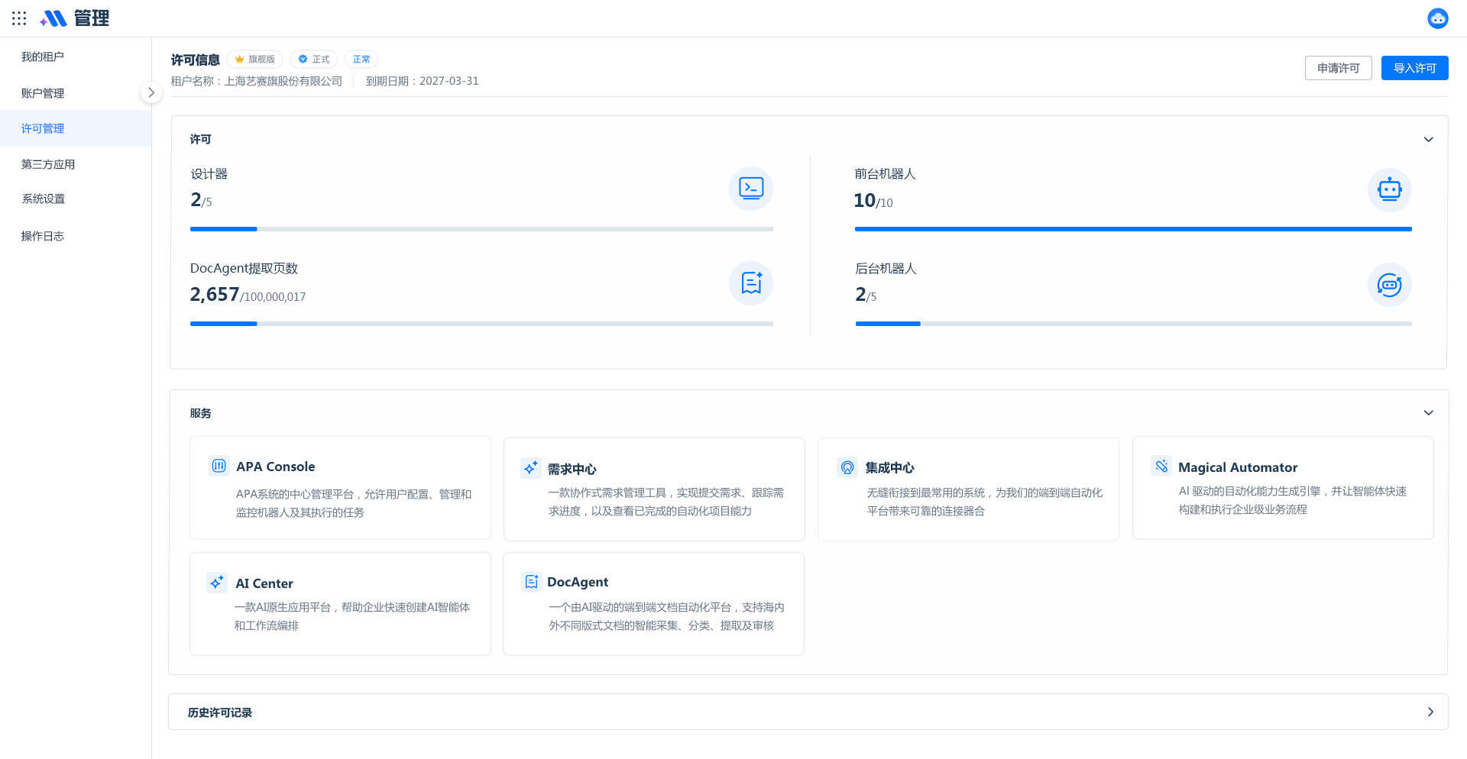Click the 许可信息 page heading

pyautogui.click(x=196, y=60)
